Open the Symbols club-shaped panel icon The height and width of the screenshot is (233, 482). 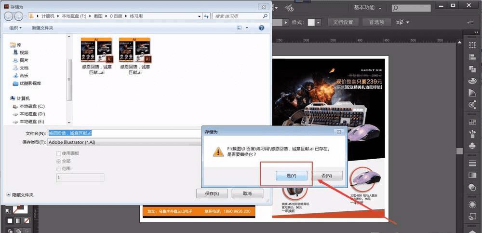472,146
